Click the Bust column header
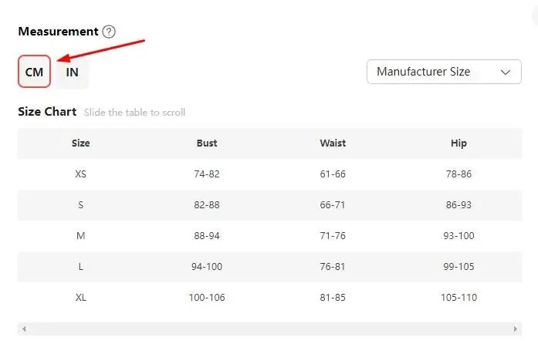This screenshot has width=538, height=344. tap(207, 143)
